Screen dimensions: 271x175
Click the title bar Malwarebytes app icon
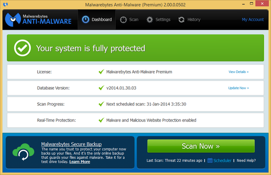6,4
